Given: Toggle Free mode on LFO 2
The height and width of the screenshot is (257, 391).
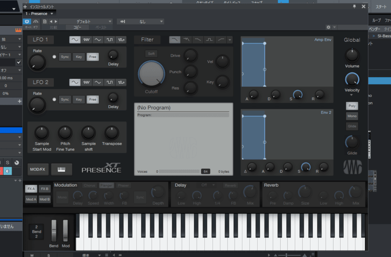Looking at the screenshot, I should point(92,100).
